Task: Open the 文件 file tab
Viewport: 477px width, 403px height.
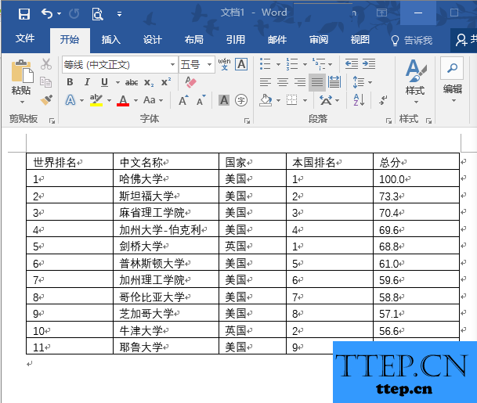Action: click(x=25, y=38)
